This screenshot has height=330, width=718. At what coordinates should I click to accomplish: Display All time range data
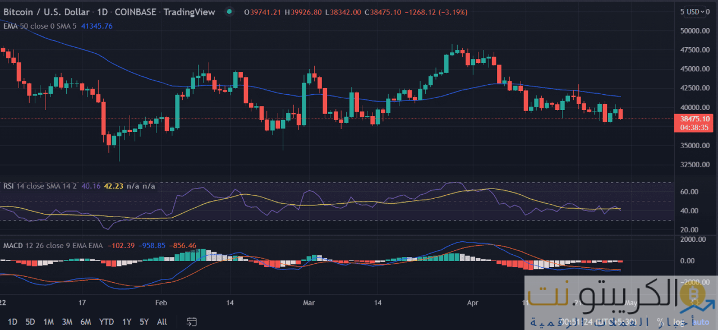tap(162, 322)
